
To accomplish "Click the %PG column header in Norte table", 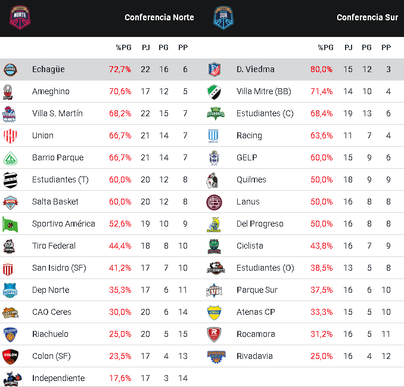I will [123, 47].
